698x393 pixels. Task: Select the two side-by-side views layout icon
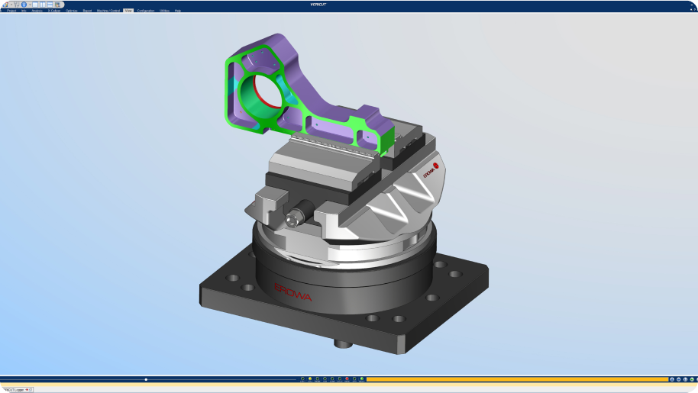click(42, 4)
